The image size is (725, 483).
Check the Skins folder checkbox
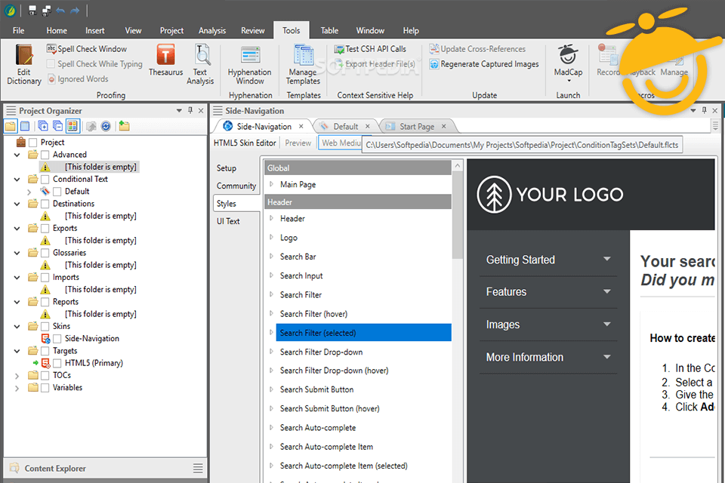45,327
